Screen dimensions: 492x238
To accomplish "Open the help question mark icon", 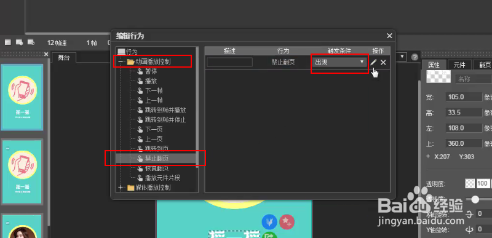I will (x=415, y=57).
